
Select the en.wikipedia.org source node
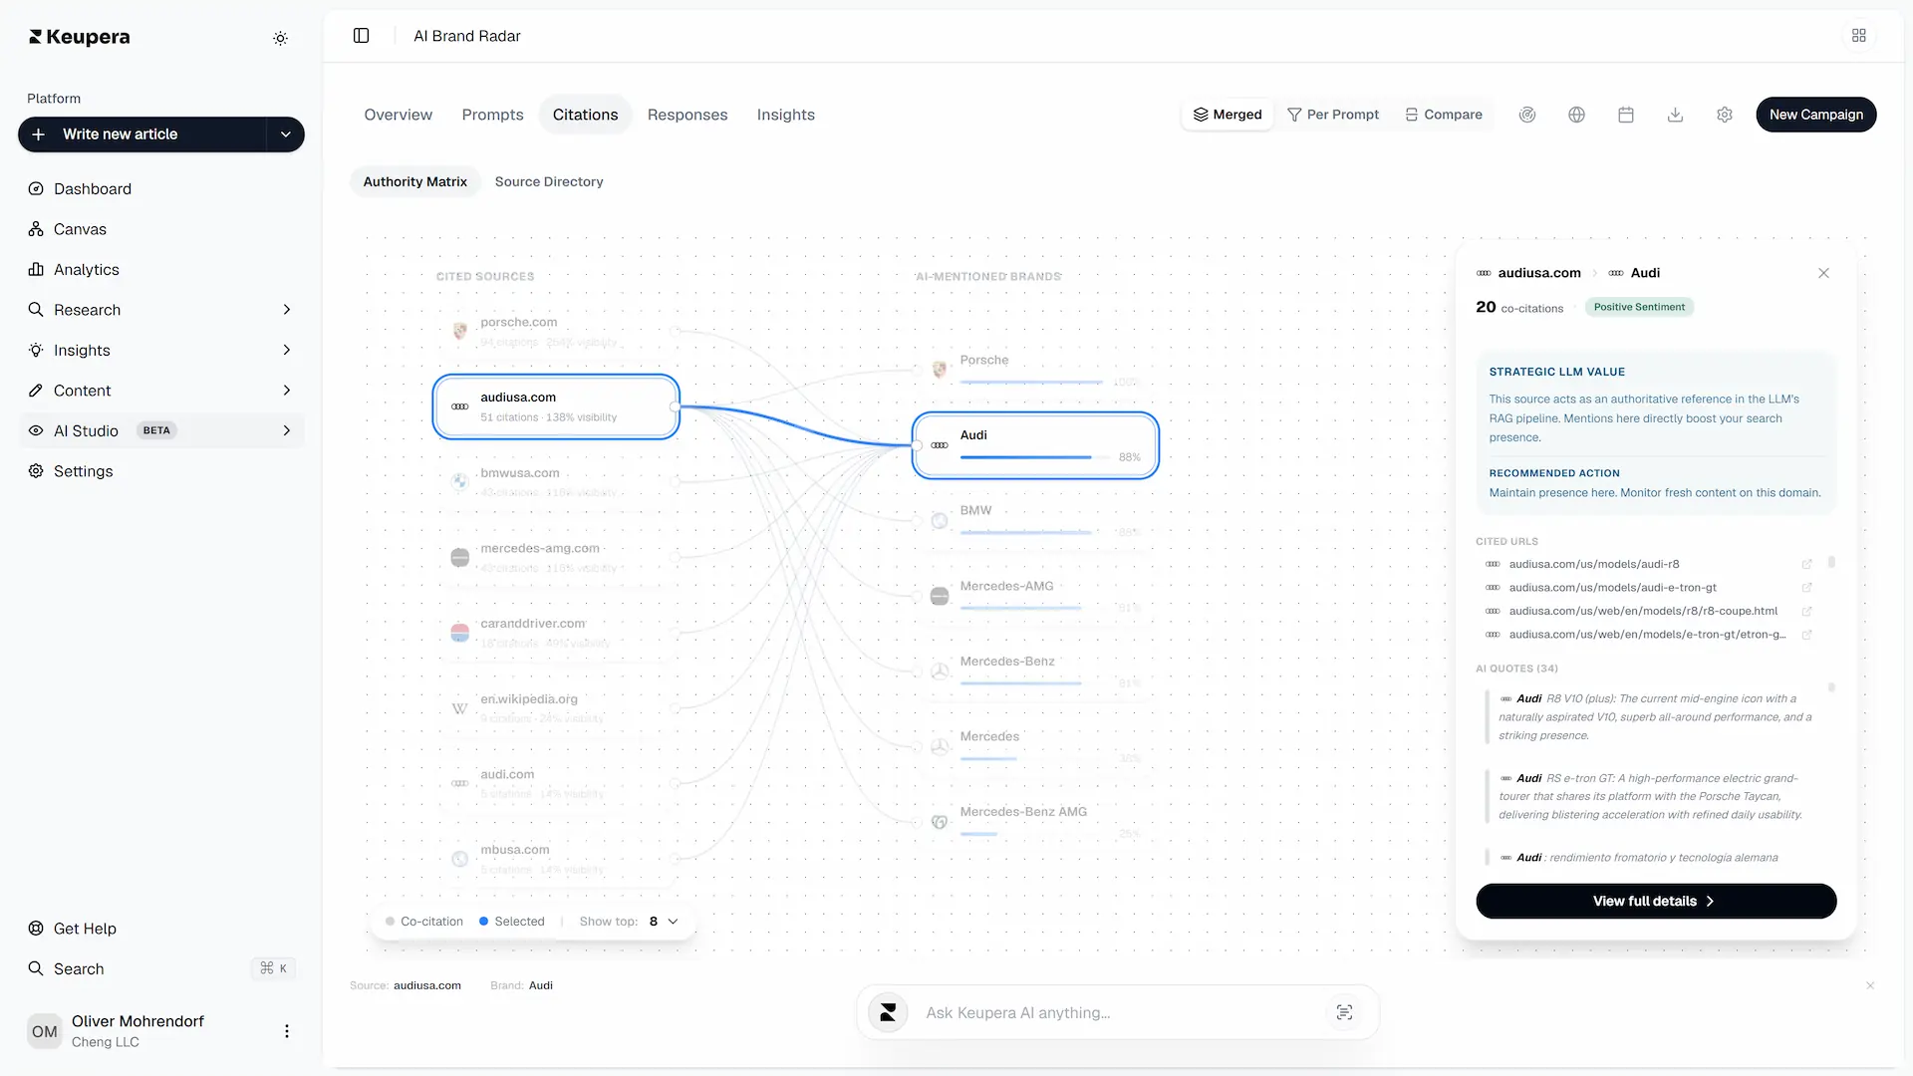tap(556, 708)
